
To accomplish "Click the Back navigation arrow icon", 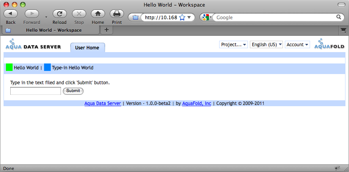I will click(11, 14).
